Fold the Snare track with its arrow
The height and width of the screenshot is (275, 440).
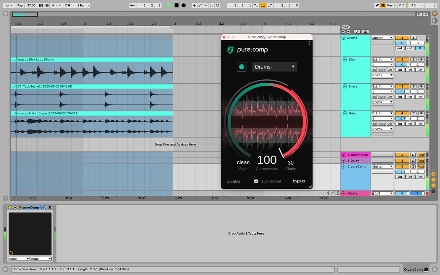pos(345,86)
